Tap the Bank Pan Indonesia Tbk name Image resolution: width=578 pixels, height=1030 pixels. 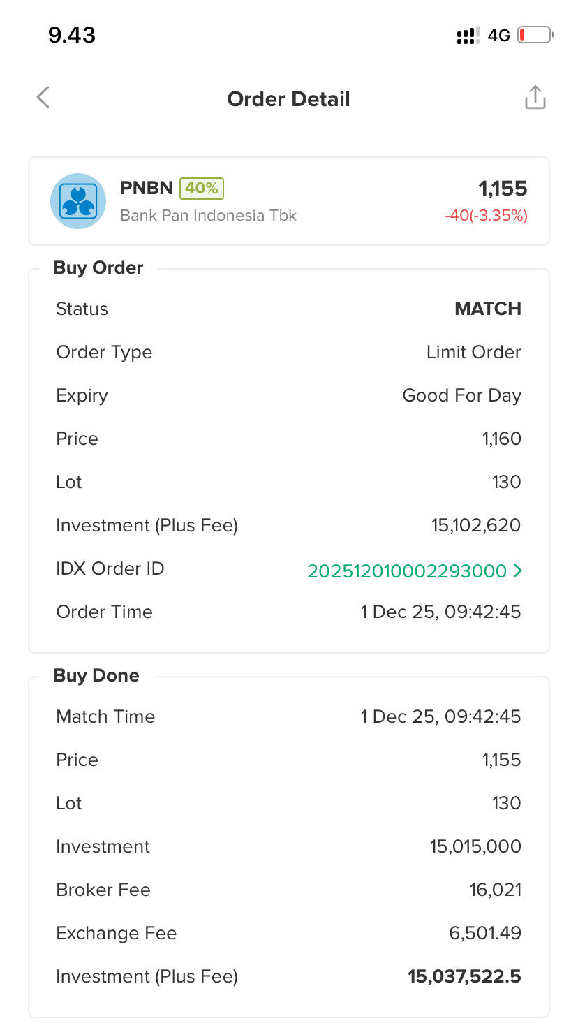(208, 215)
